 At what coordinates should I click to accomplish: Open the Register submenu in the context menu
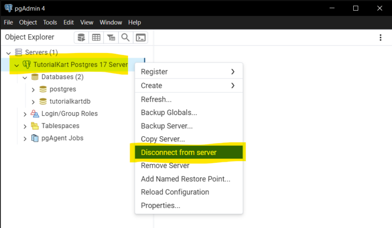coord(188,72)
